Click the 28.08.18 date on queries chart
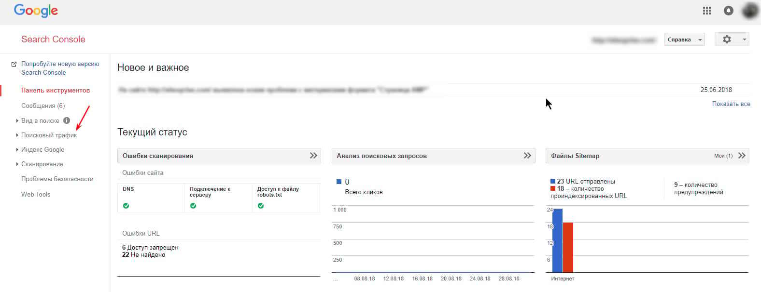 (509, 279)
